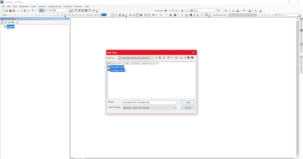Select the Zoom Out tool
This screenshot has height=159, width=303.
[134, 15]
